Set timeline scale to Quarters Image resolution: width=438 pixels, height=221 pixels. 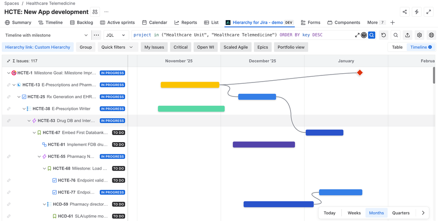401,213
